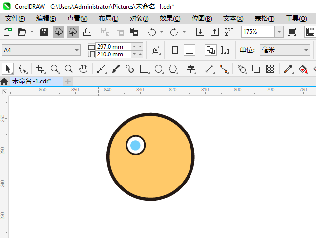The width and height of the screenshot is (316, 238).
Task: Open the 编辑(E) menu
Action: (46, 19)
